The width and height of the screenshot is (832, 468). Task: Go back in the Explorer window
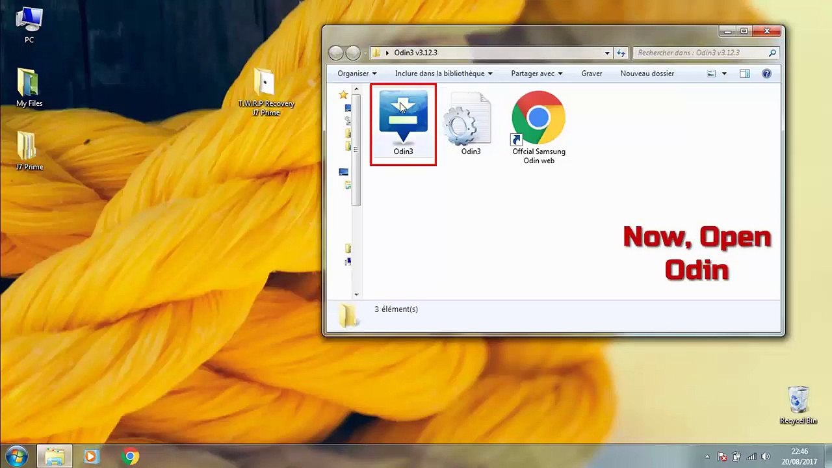click(336, 53)
